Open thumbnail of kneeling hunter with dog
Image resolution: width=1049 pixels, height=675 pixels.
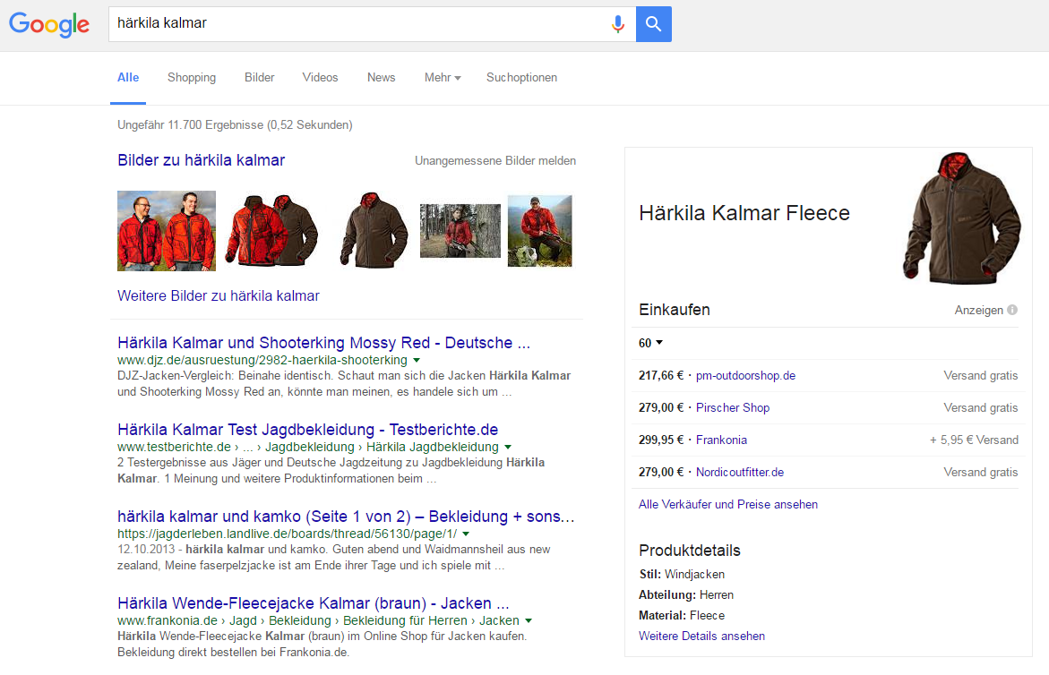(540, 231)
